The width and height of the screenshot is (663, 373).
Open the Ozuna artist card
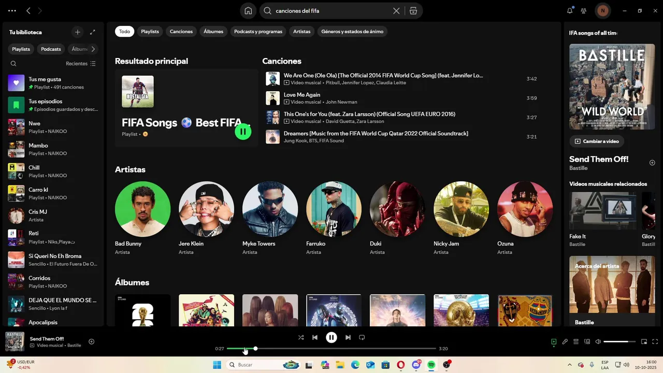pyautogui.click(x=525, y=219)
